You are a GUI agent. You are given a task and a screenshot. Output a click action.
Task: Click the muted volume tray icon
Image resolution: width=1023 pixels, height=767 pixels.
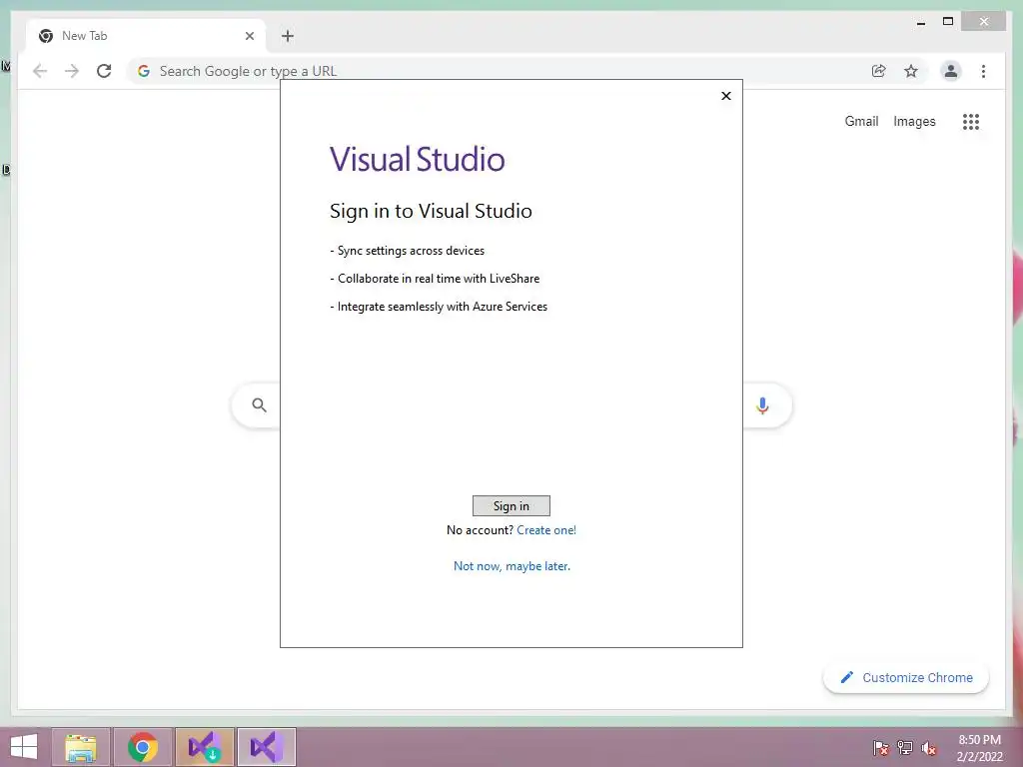pyautogui.click(x=928, y=748)
